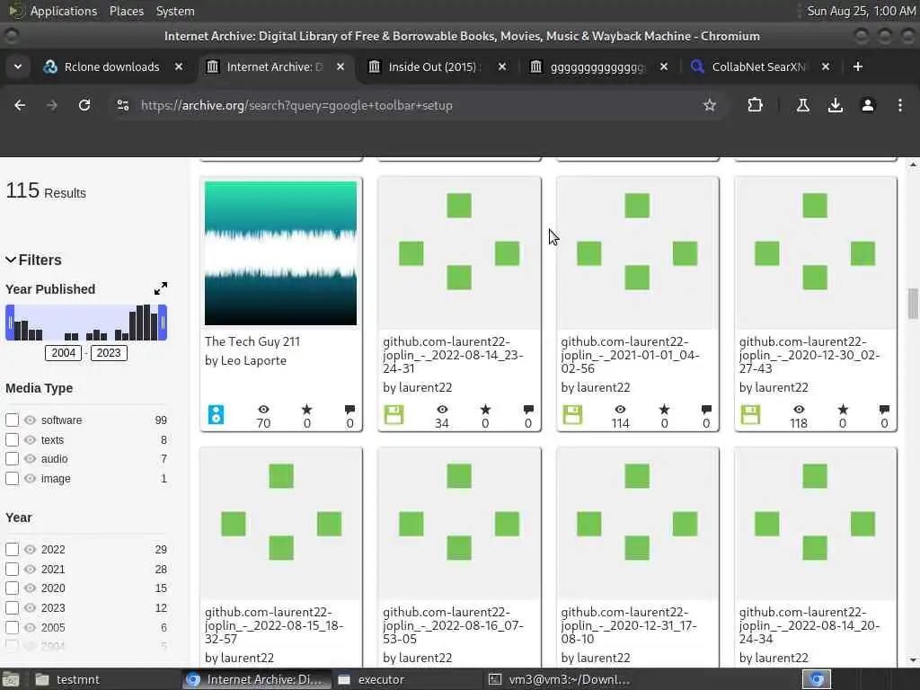
Task: Grab the left handle of year range slider
Action: pyautogui.click(x=10, y=323)
